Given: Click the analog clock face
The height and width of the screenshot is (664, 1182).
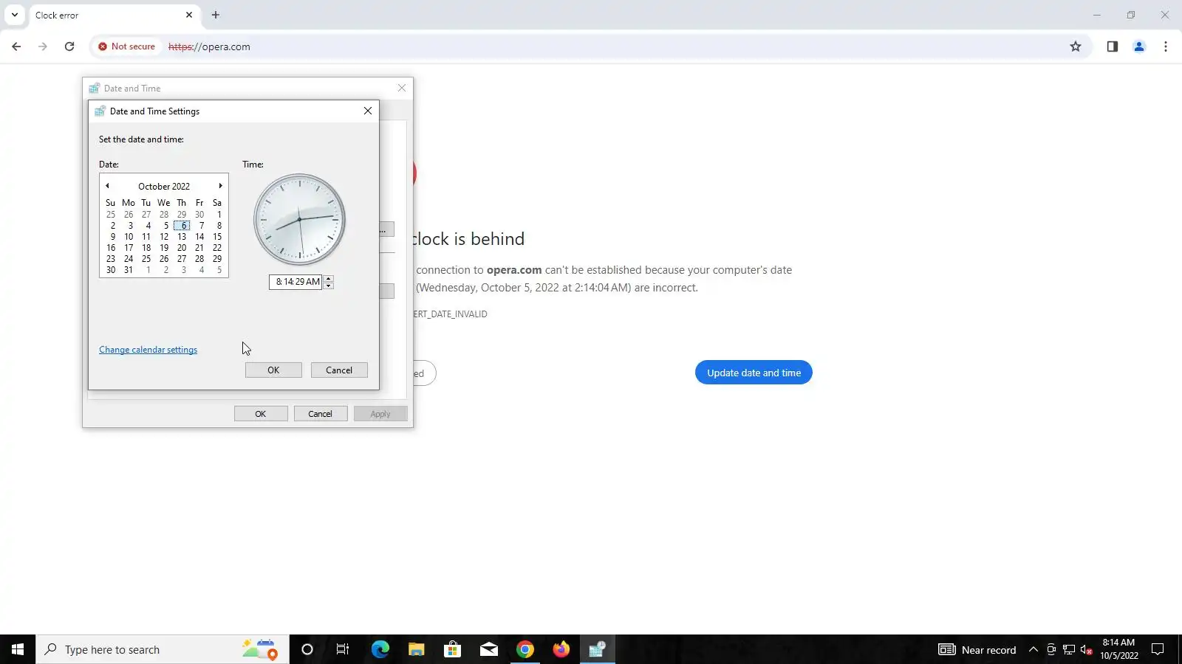Looking at the screenshot, I should click(299, 219).
